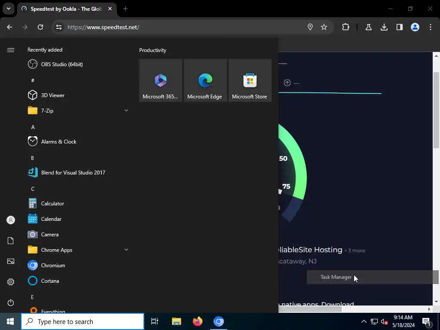
Task: Open Firefox from the taskbar
Action: point(198,321)
